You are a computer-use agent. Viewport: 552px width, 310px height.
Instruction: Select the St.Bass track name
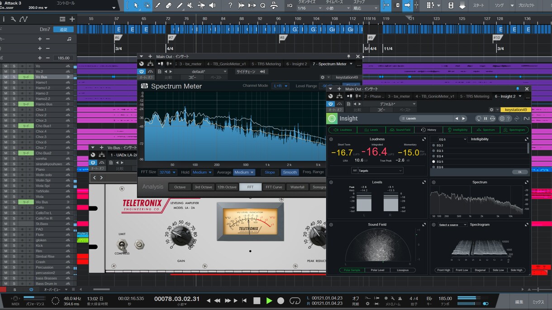click(x=42, y=224)
